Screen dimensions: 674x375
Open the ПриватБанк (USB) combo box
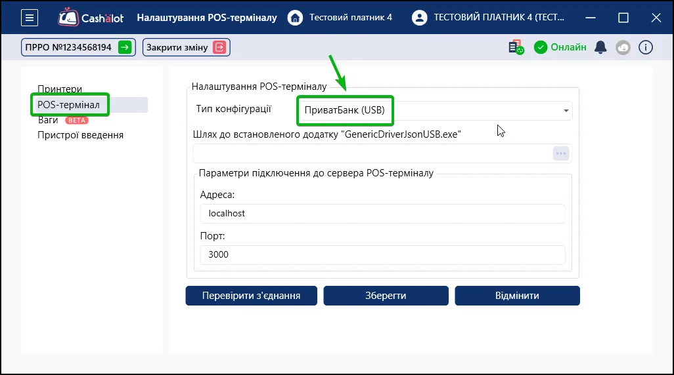(435, 111)
